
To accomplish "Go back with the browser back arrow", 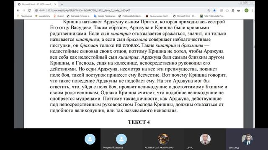I will (18, 10).
